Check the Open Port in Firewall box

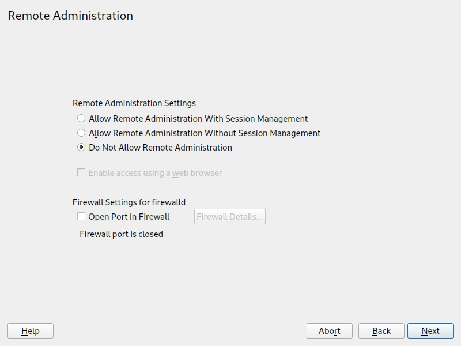point(81,217)
